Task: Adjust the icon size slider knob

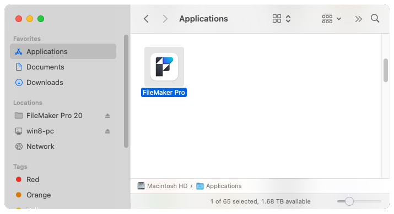Action: pyautogui.click(x=349, y=201)
